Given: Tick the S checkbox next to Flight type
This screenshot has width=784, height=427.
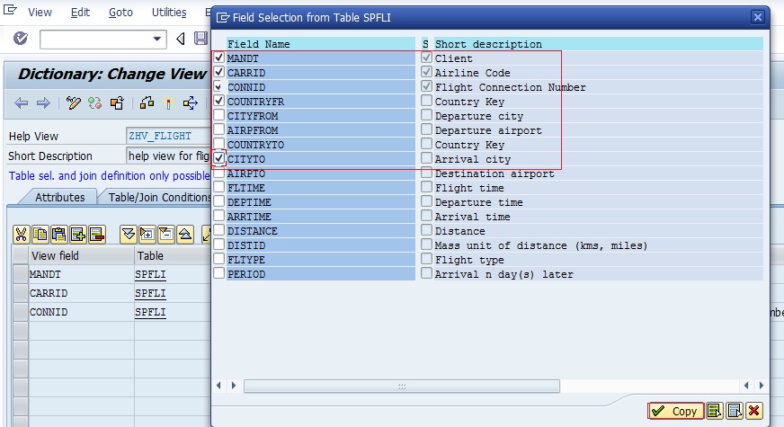Looking at the screenshot, I should [x=426, y=260].
